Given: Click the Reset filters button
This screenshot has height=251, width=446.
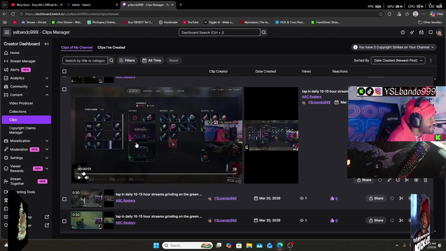Looking at the screenshot, I should coord(174,60).
